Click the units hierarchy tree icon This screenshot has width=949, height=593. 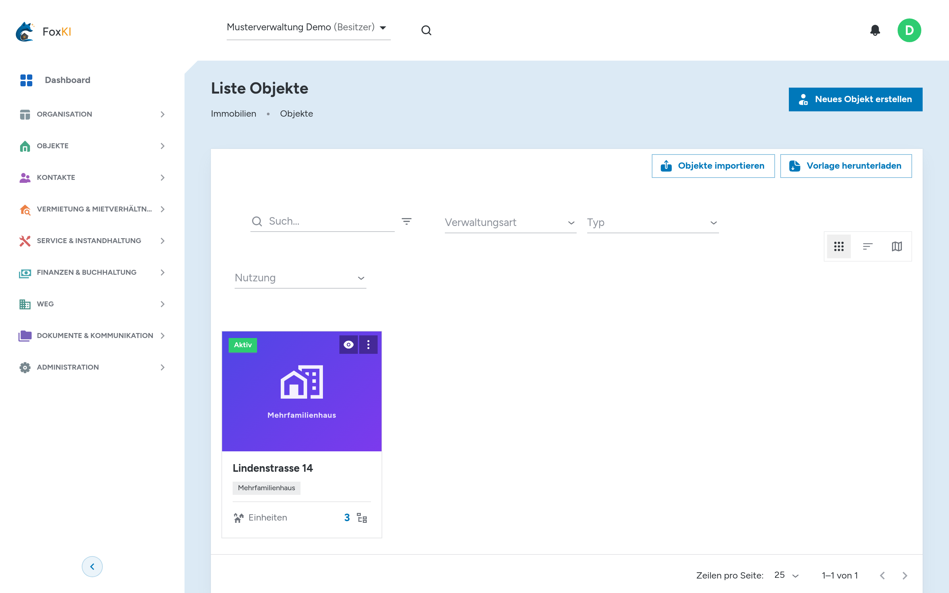pos(362,518)
